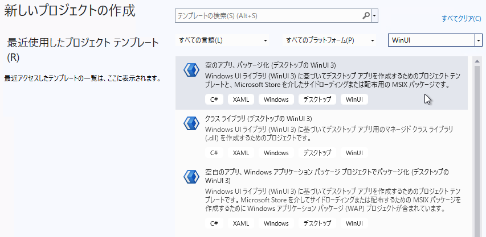Choose 空のアプリ、パッケージ化 (デスクトップの WinUI 3) title
Image resolution: width=486 pixels, height=237 pixels.
(271, 65)
